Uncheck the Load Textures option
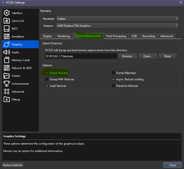Screen dimensions: 184x169 pos(47,86)
